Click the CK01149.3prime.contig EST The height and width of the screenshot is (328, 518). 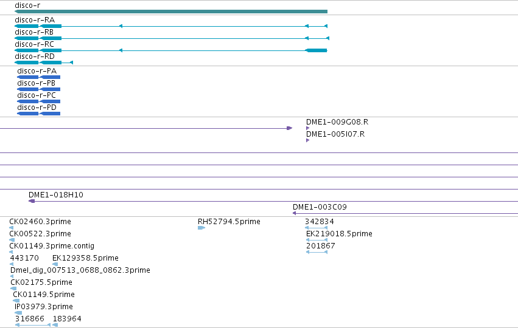click(52, 246)
